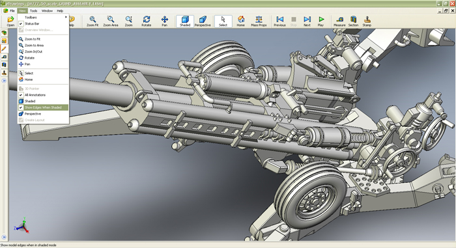Choose Zoom to Area in View menu
This screenshot has width=456, height=248.
(x=43, y=46)
